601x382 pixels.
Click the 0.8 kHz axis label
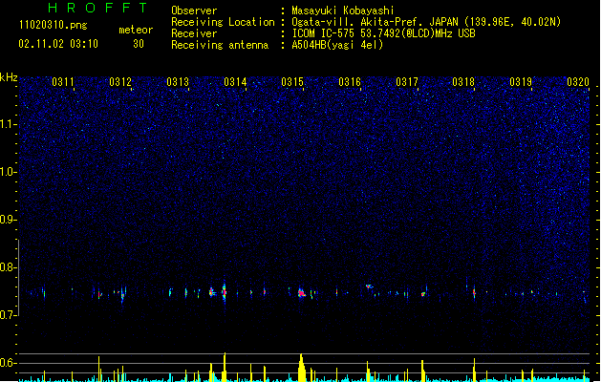tap(9, 267)
